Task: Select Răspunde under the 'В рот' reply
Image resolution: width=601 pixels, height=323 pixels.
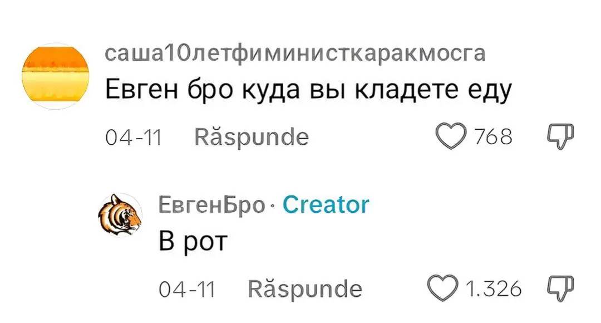Action: (x=305, y=288)
